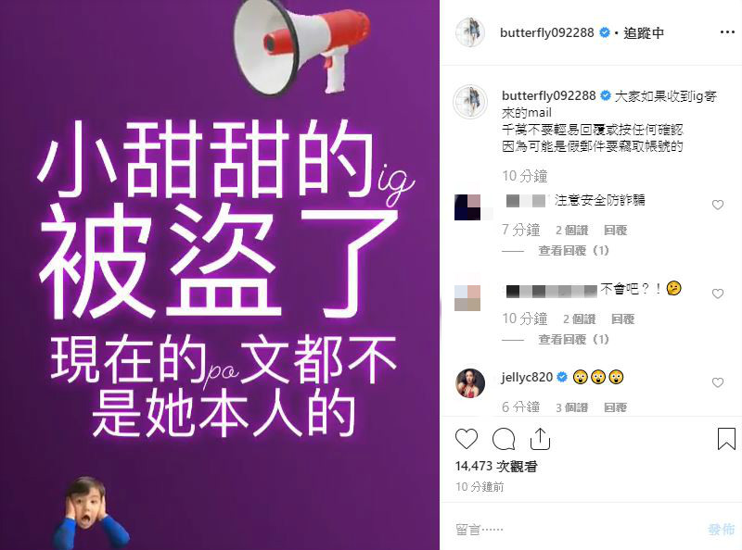Open the three-dot more options menu
Viewport: 742px width, 550px height.
point(727,32)
